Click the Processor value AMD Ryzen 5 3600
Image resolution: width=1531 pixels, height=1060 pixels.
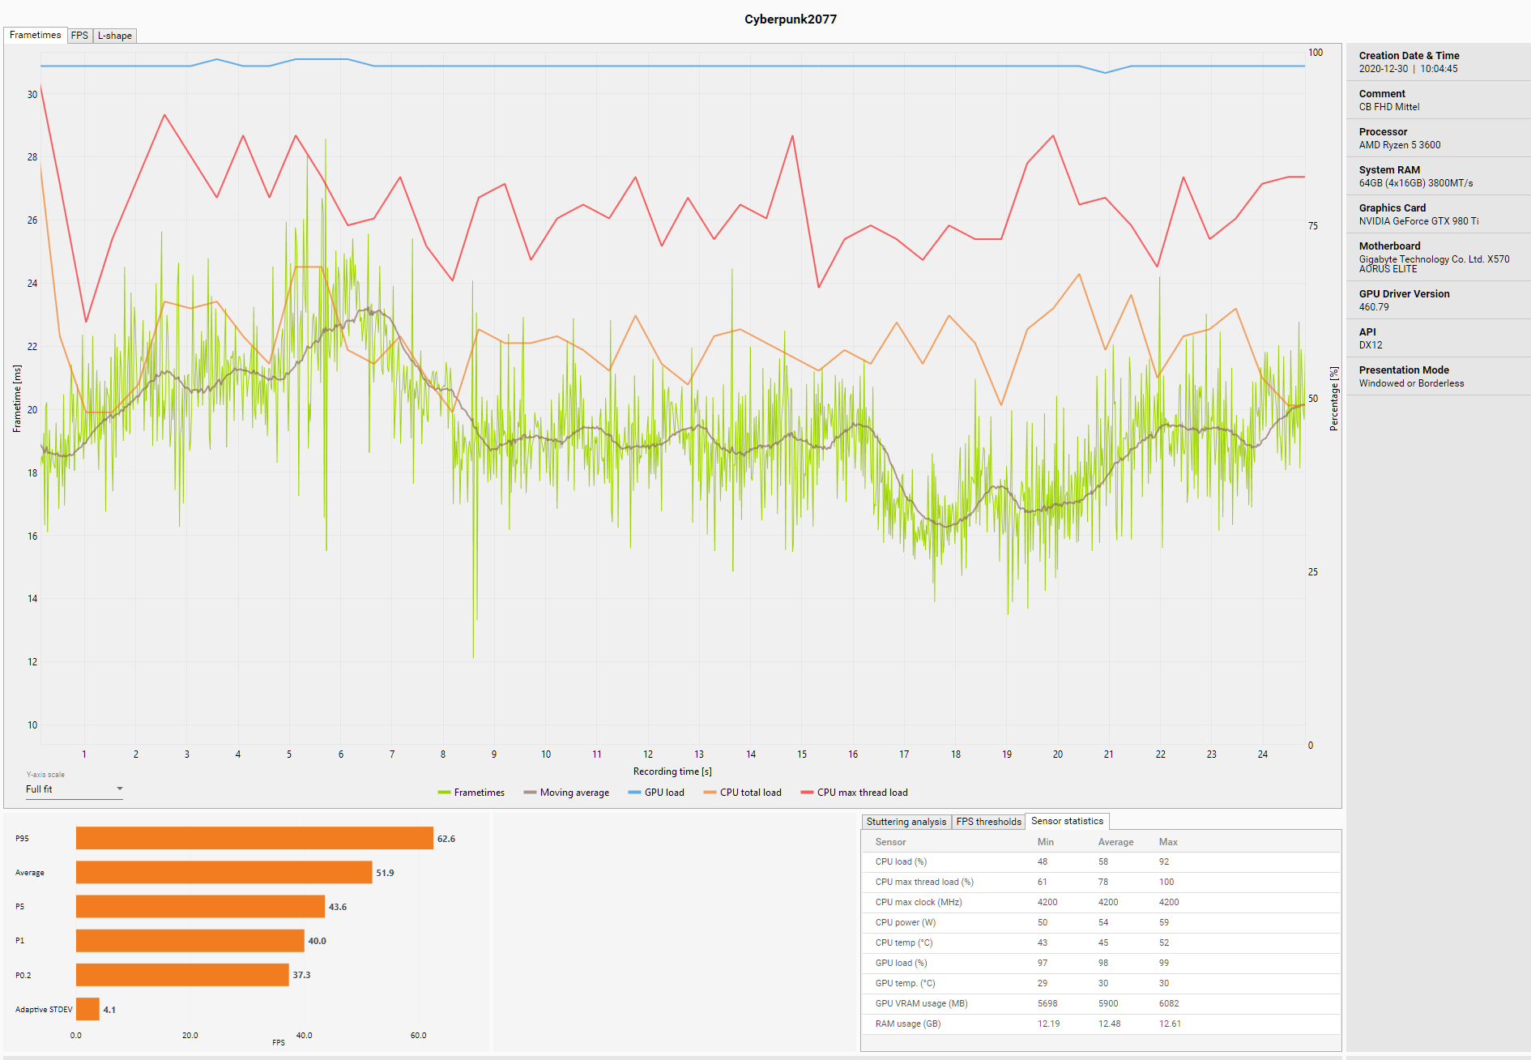click(1400, 145)
